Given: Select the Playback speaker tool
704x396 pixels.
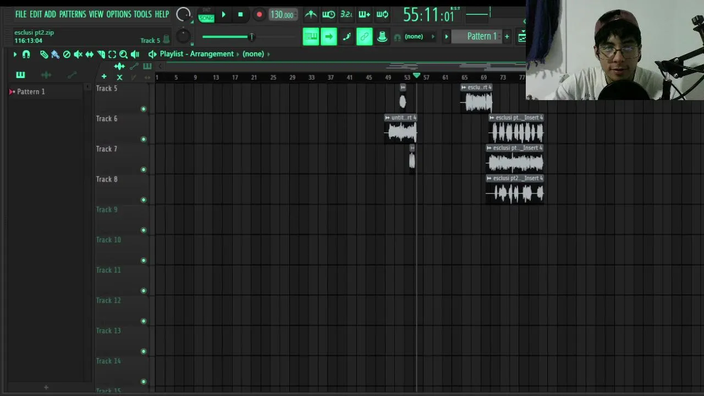Looking at the screenshot, I should coord(135,54).
